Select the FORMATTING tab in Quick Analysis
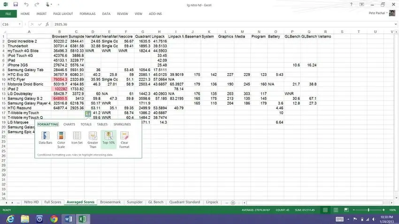 (48, 124)
